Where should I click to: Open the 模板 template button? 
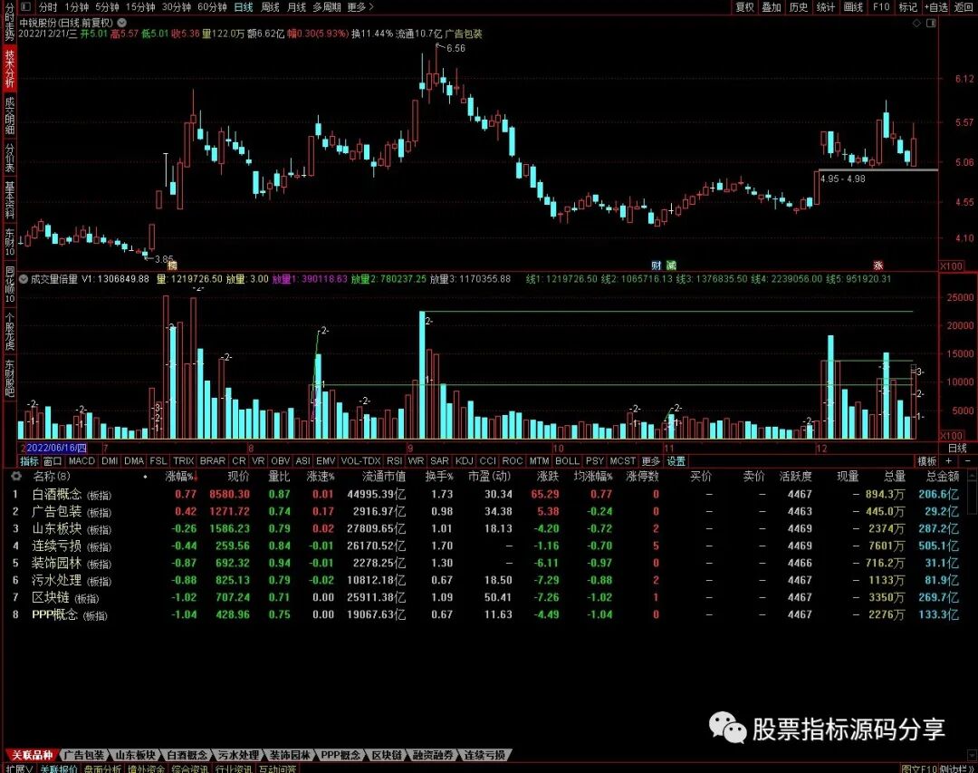coord(927,460)
